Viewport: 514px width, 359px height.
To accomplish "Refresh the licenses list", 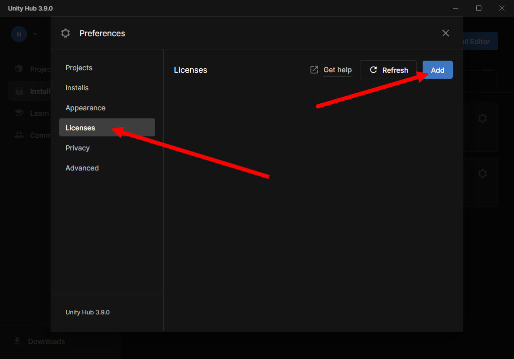I will [388, 70].
